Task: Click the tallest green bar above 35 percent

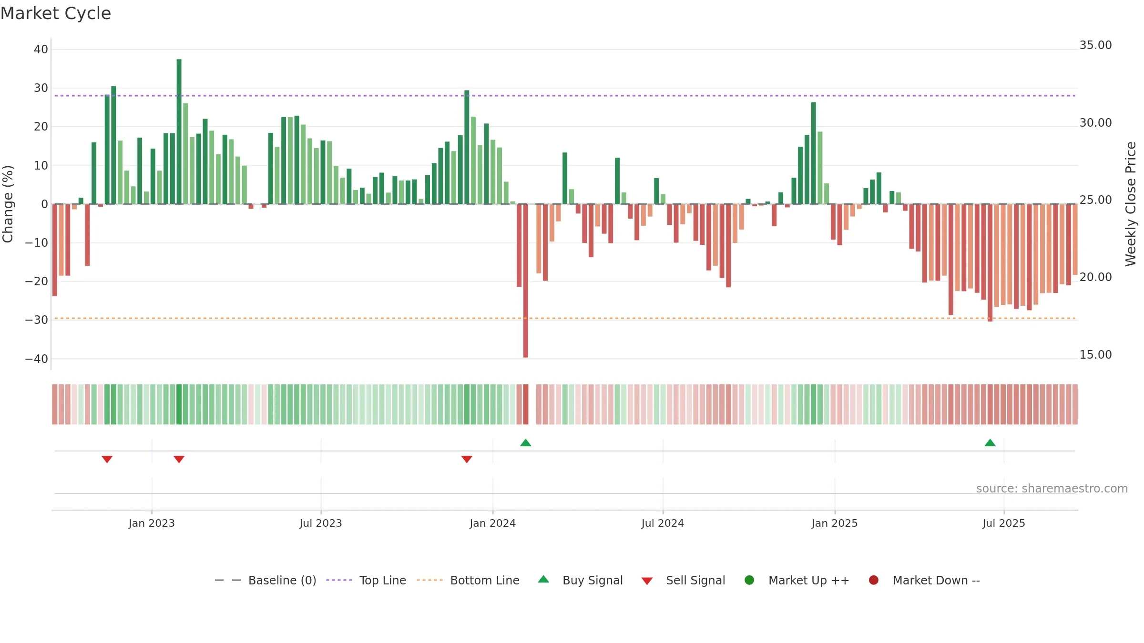Action: 179,131
